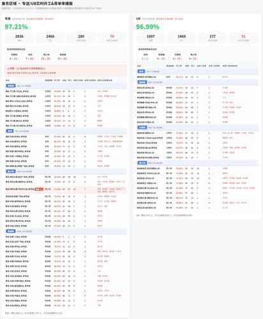Open manager card showing 7 and 16
263x319 pixels.
tap(30, 57)
